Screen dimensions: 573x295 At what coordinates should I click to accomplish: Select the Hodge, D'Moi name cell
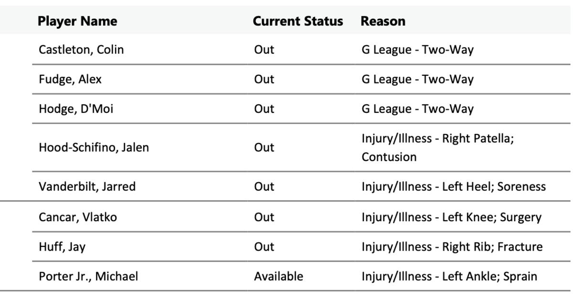76,109
